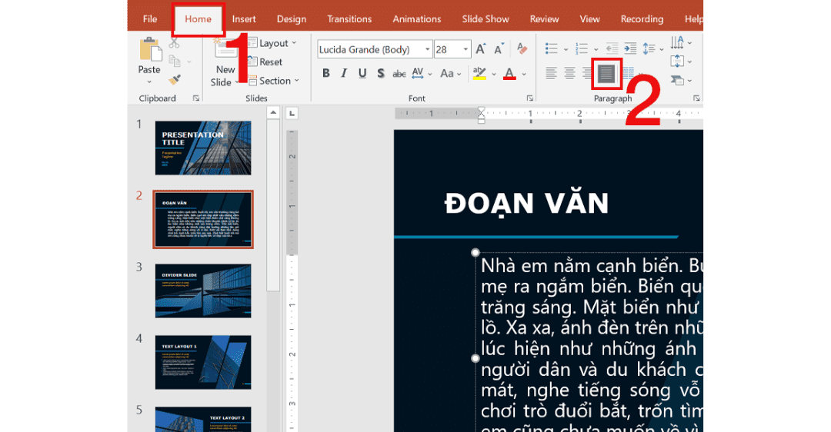Expand the font color dropdown arrow
Screen dimensions: 831x432
point(524,74)
